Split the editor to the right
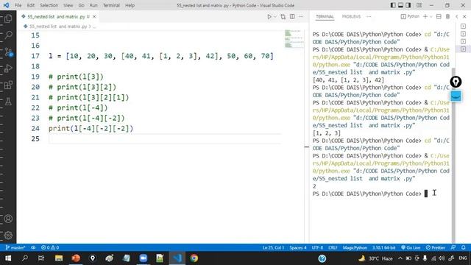Screen dimensions: 471x265 point(292,16)
